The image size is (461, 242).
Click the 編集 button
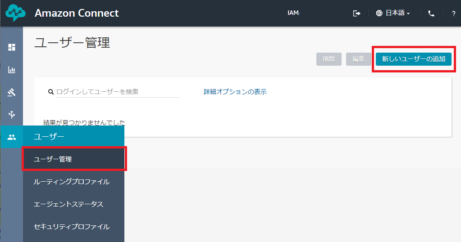(x=358, y=59)
